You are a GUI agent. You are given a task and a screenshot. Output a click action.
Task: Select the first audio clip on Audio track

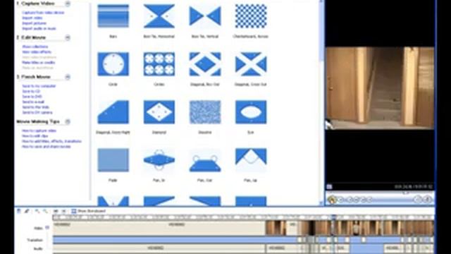[159, 248]
